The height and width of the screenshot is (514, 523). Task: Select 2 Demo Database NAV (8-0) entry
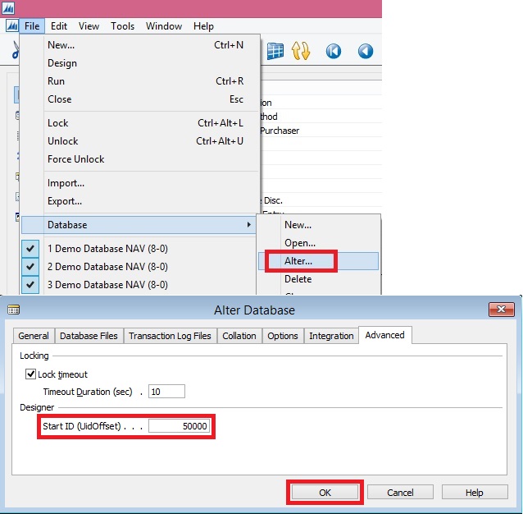point(107,267)
